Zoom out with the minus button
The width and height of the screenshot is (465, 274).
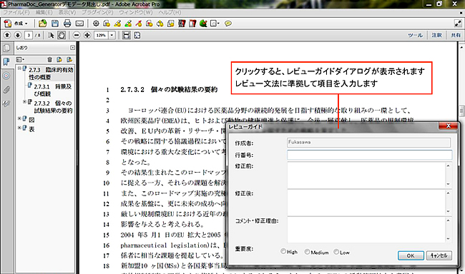(x=77, y=35)
